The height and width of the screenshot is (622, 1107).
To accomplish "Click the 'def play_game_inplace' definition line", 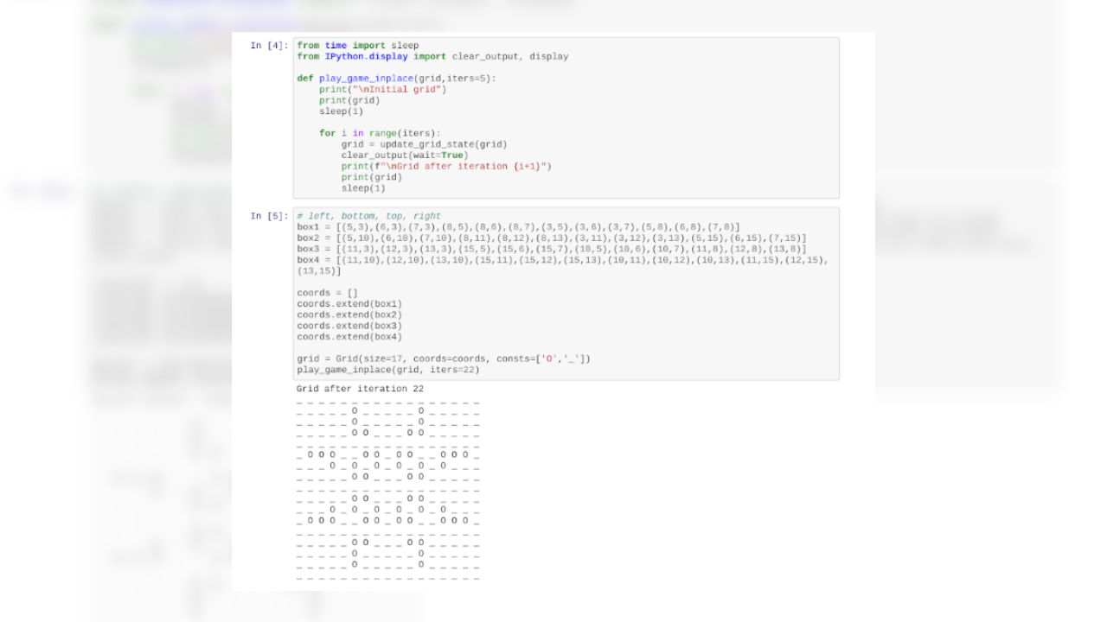I will pyautogui.click(x=397, y=79).
